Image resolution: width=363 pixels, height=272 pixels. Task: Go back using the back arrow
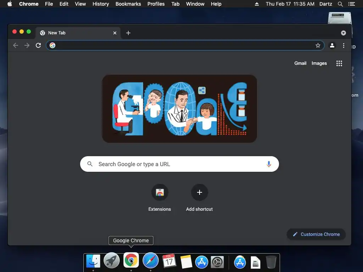[x=16, y=45]
